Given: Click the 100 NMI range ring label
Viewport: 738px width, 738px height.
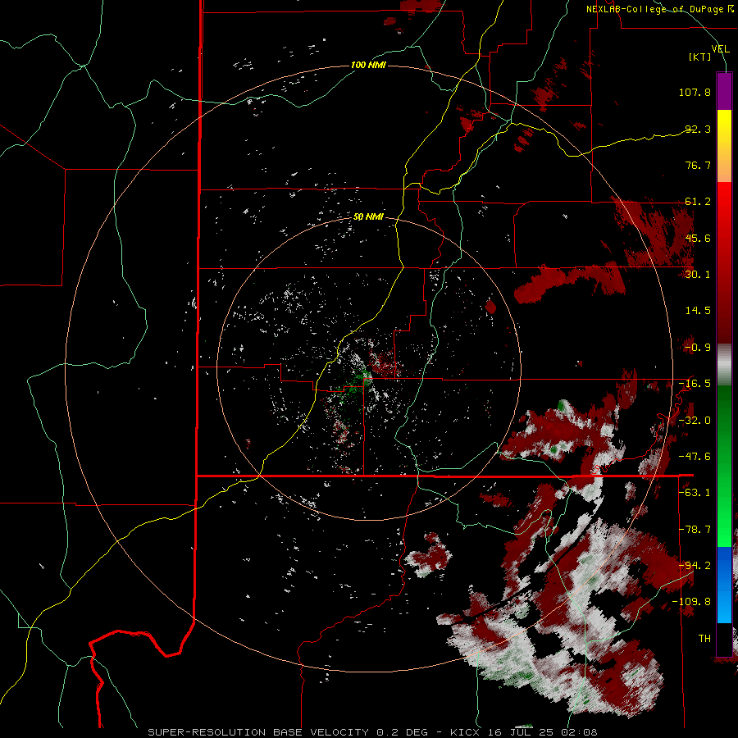Looking at the screenshot, I should point(368,65).
